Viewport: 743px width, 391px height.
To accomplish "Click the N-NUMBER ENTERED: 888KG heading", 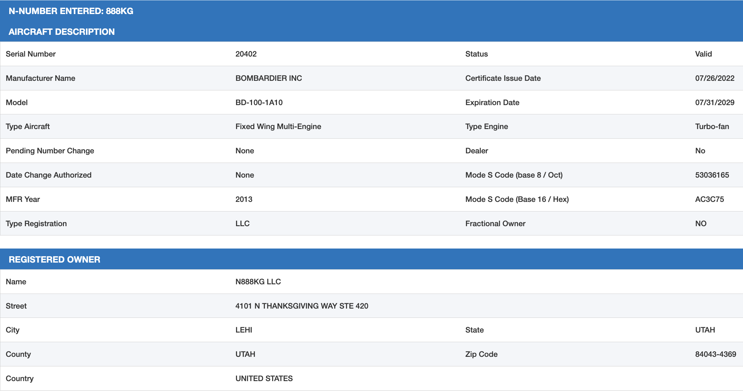I will [71, 11].
